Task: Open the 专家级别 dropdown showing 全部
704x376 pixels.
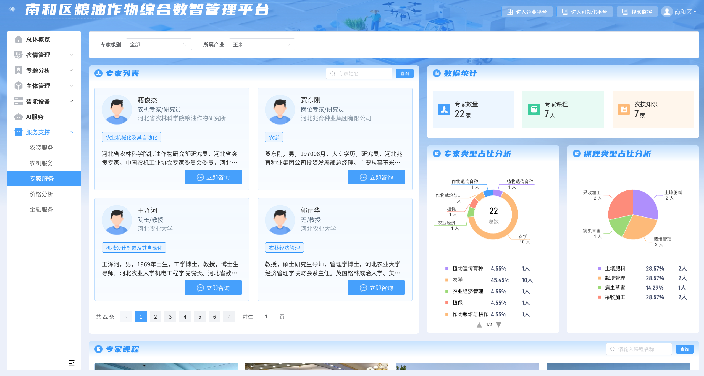Action: point(159,44)
